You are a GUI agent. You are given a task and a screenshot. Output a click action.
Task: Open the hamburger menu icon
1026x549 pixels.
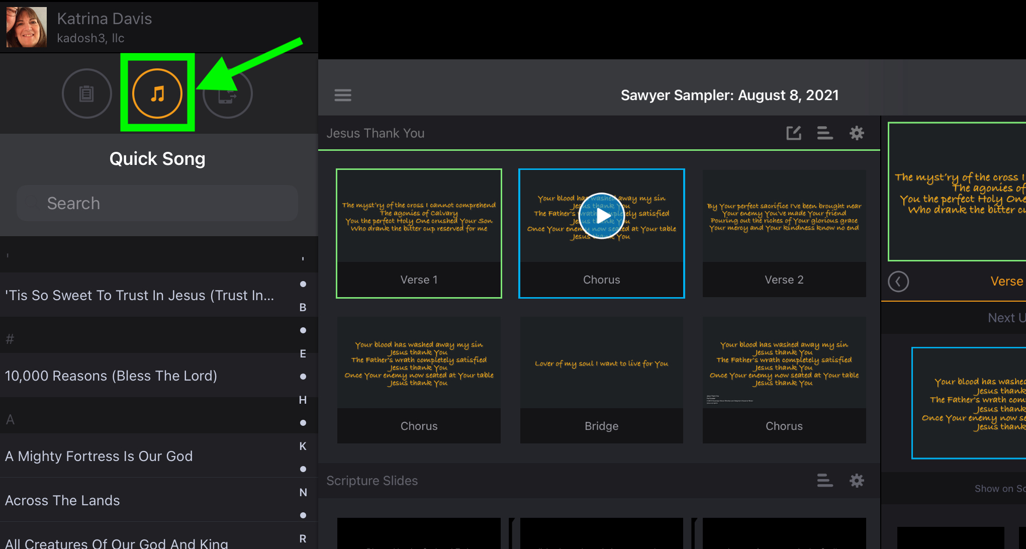coord(343,95)
